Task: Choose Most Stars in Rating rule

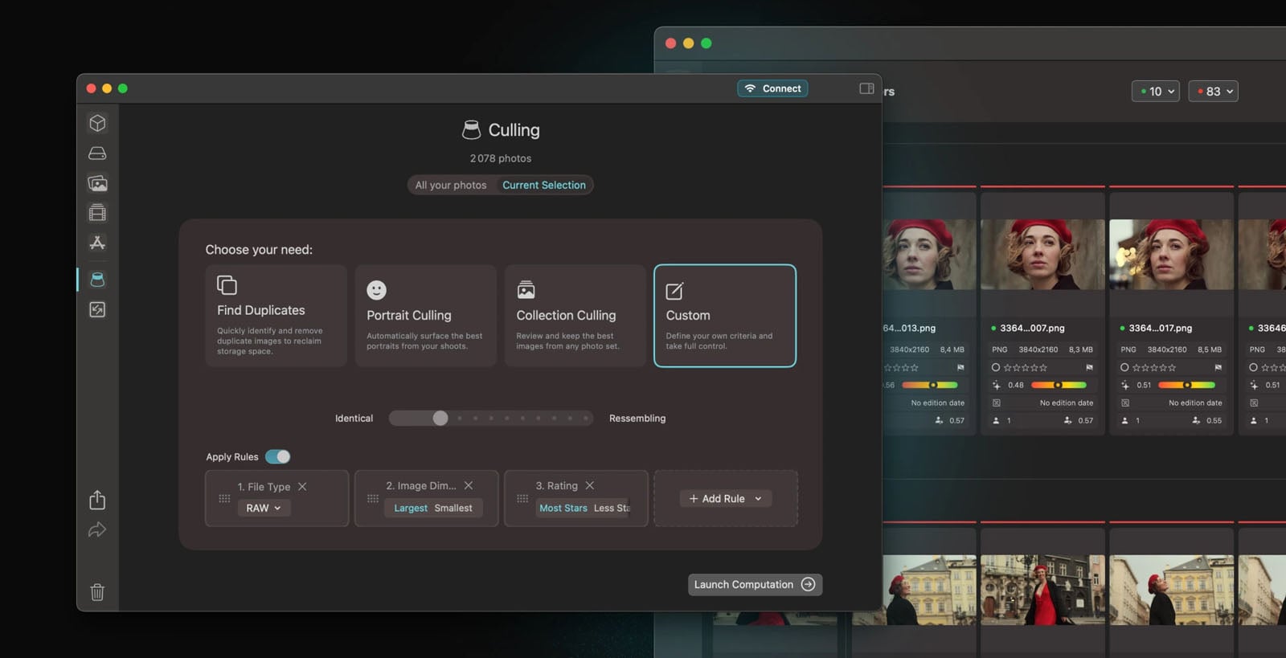Action: [x=563, y=508]
